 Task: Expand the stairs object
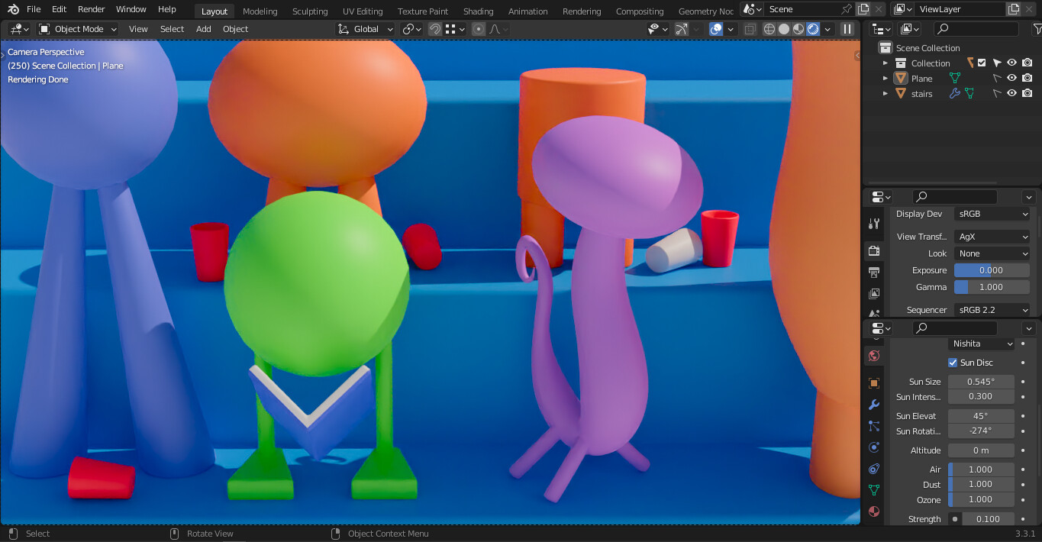click(886, 93)
